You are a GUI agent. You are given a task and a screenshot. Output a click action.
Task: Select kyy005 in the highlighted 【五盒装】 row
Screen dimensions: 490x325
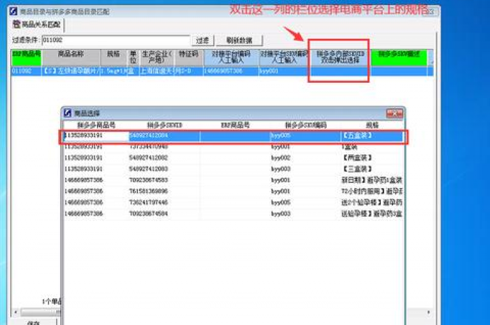click(x=306, y=136)
